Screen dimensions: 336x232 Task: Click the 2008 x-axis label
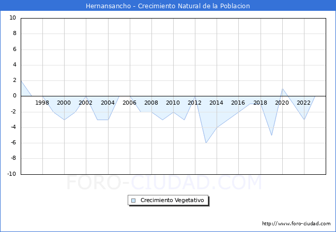(151, 103)
